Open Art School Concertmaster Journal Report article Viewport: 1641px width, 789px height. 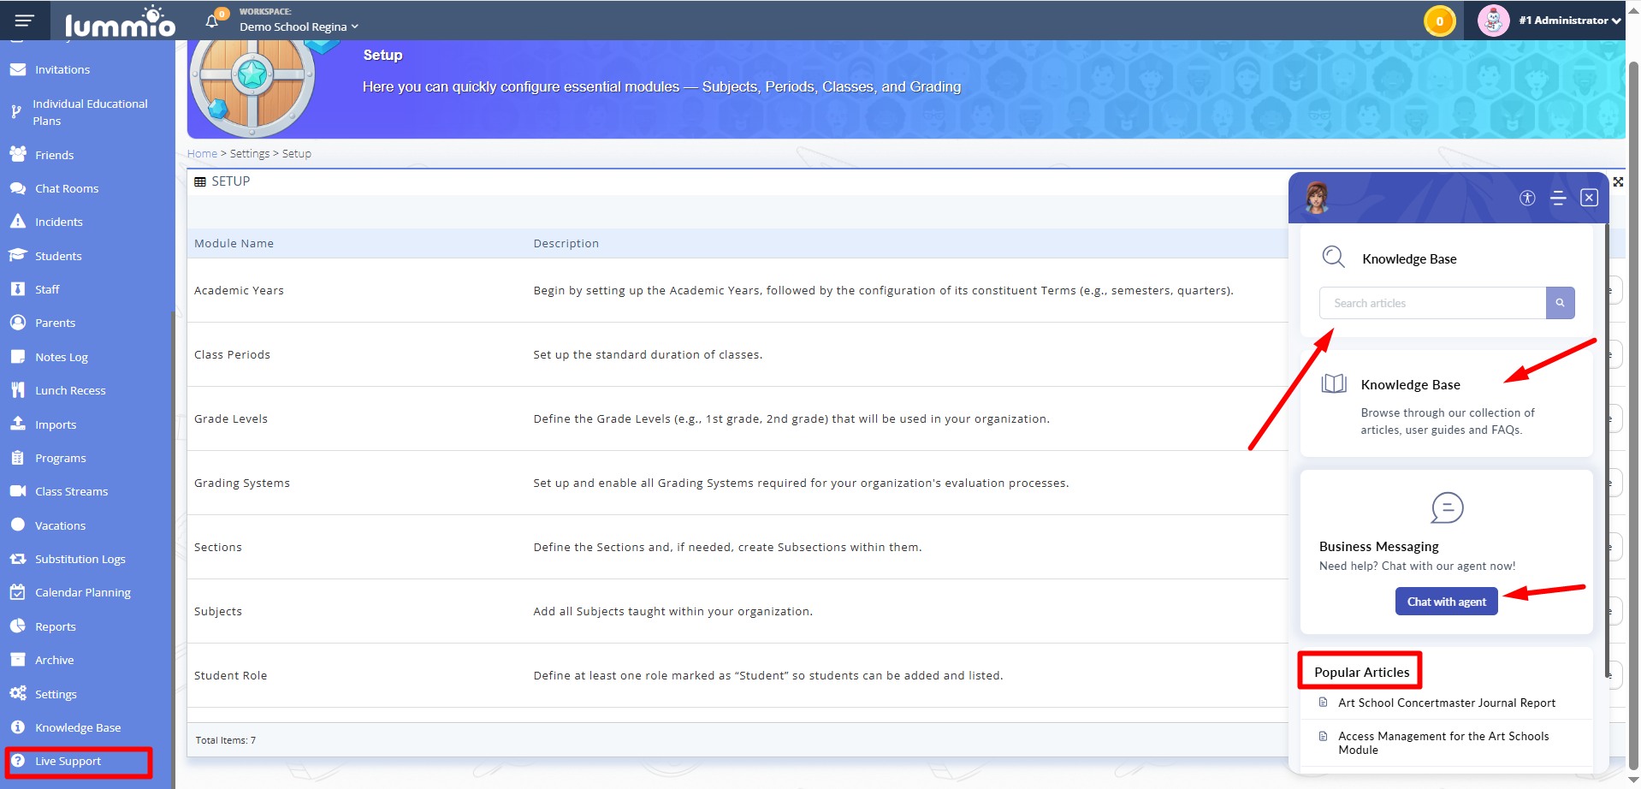1446,703
